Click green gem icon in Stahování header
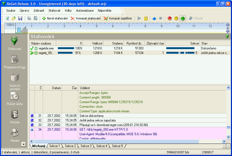The width and height of the screenshot is (232, 156). coord(227,36)
